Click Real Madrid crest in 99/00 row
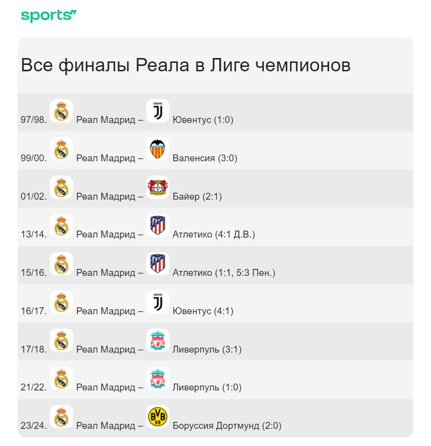Screen dimensions: 431x446 click(x=61, y=149)
